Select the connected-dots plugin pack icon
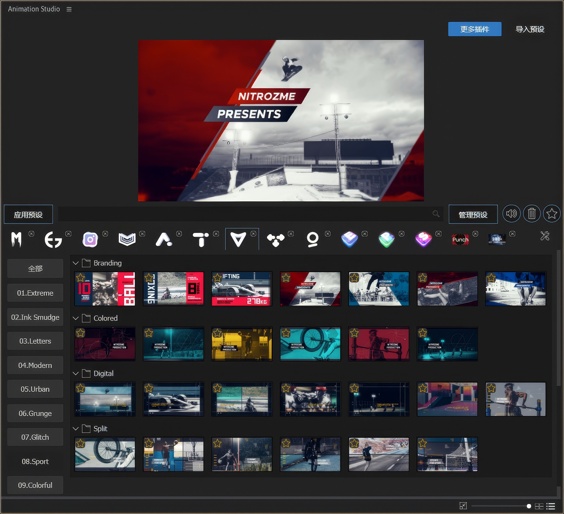The image size is (564, 514). tap(276, 240)
